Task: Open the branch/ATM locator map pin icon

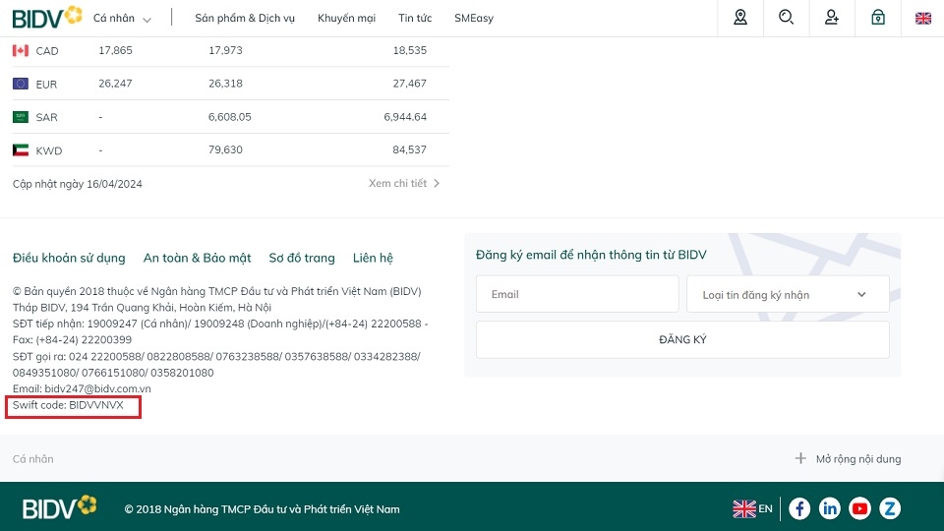Action: point(740,18)
